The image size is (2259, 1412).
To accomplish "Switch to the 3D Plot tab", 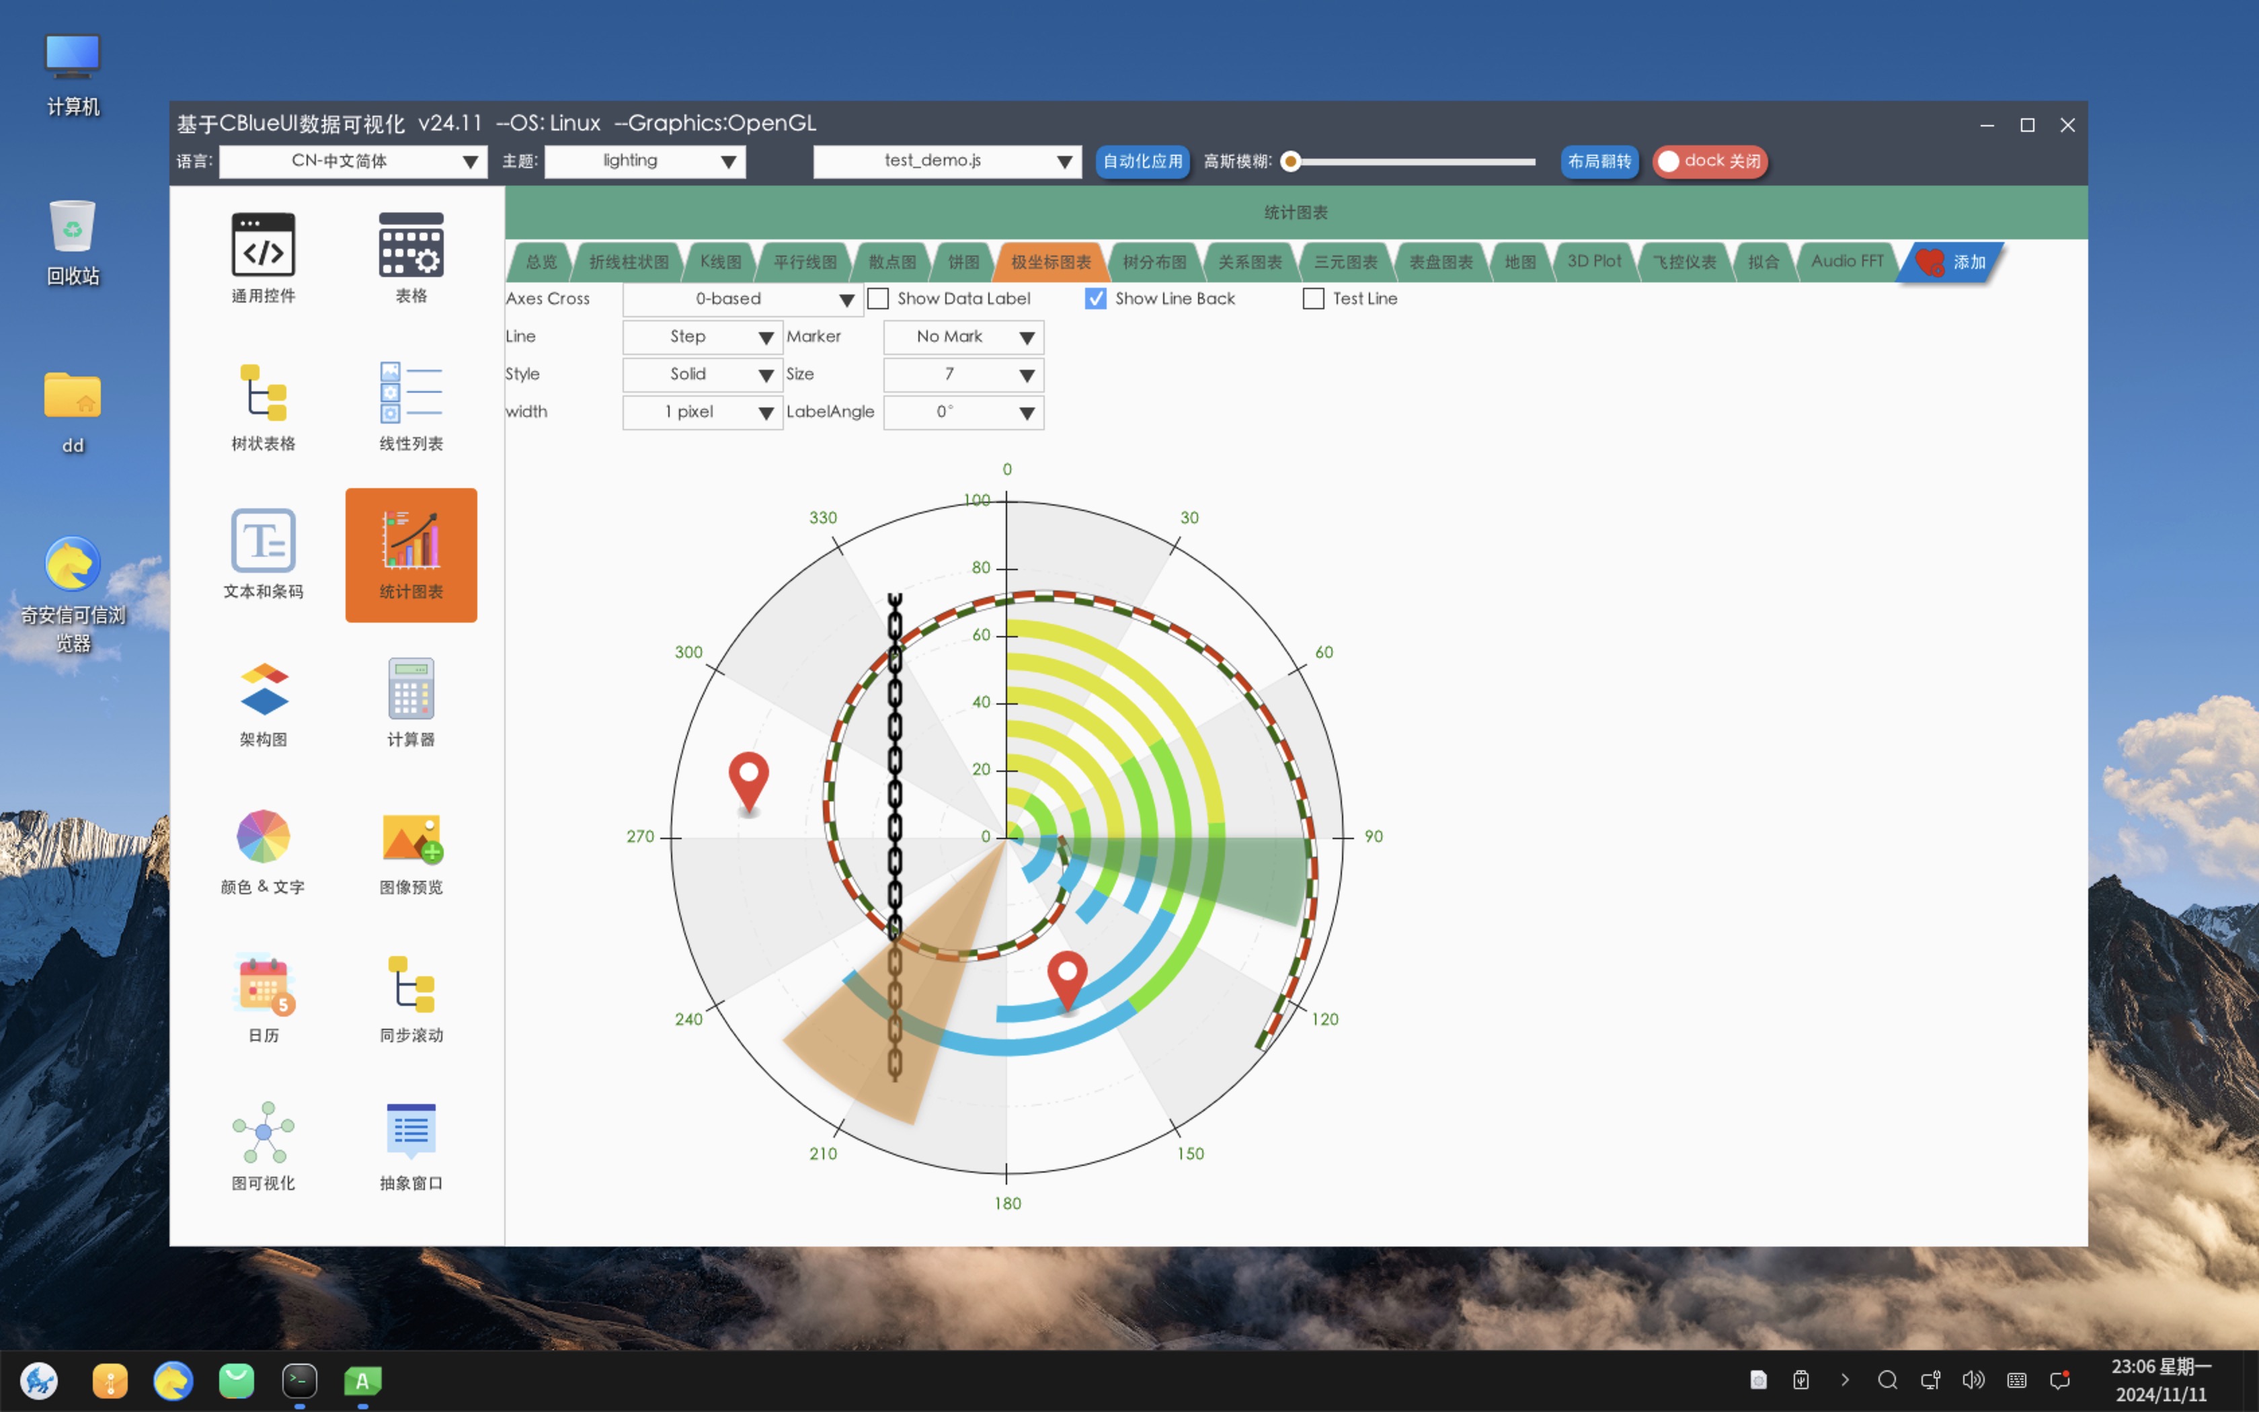I will (1593, 262).
